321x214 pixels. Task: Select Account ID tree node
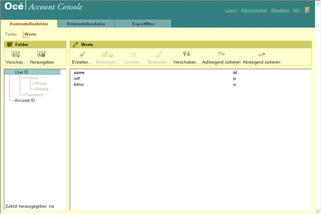coord(24,100)
